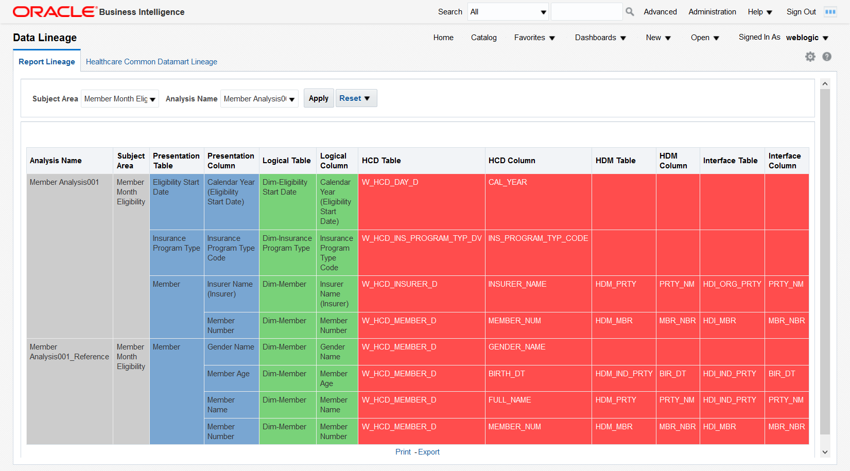The width and height of the screenshot is (850, 471).
Task: Open the weblogic user menu
Action: 807,38
